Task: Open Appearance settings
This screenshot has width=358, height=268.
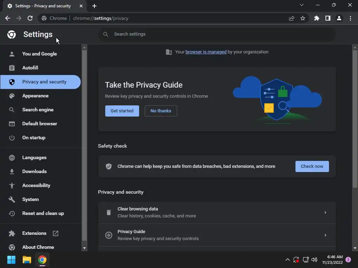Action: [x=41, y=96]
